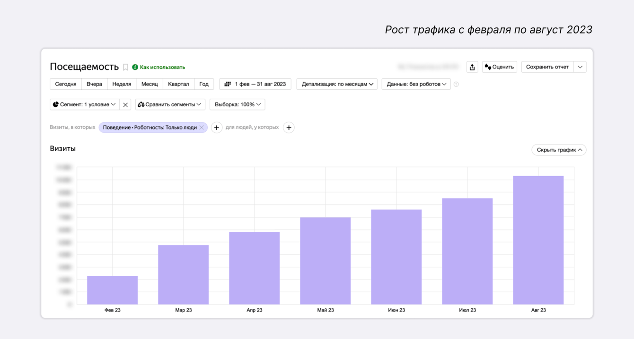The image size is (634, 339).
Task: Click the Сохранить отчет button
Action: click(547, 67)
